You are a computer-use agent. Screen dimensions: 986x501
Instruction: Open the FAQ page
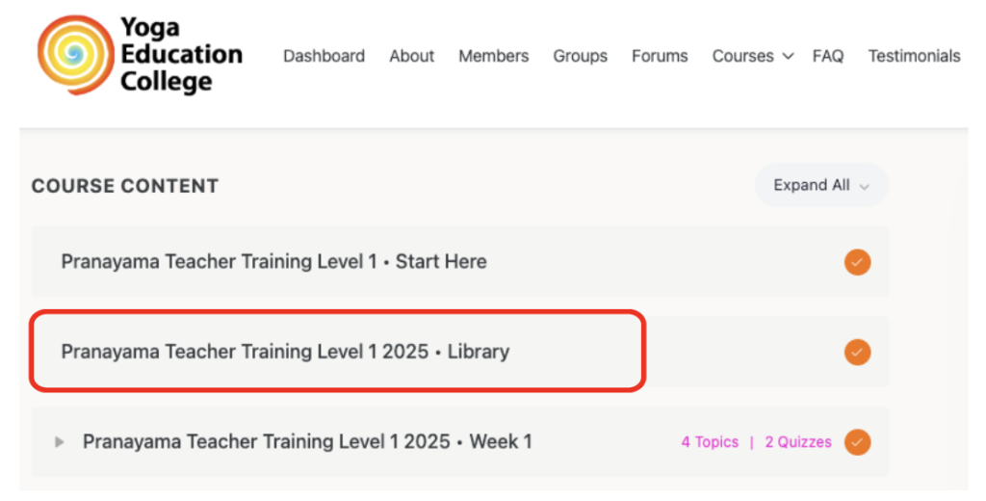827,56
